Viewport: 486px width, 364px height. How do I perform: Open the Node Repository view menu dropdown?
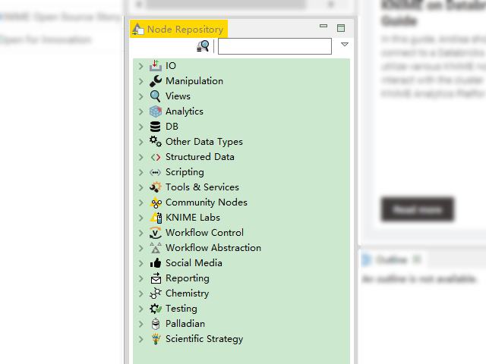point(344,45)
